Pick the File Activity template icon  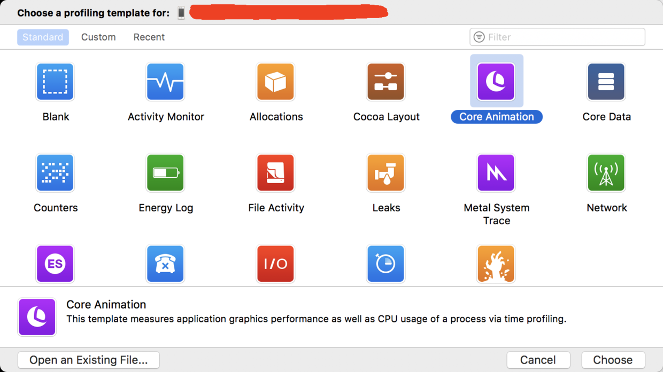[275, 173]
